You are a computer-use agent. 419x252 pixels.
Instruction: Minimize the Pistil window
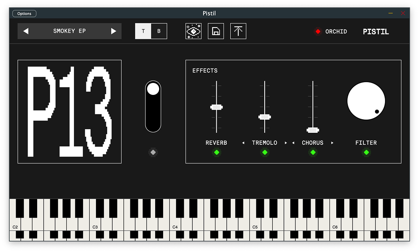pyautogui.click(x=390, y=13)
